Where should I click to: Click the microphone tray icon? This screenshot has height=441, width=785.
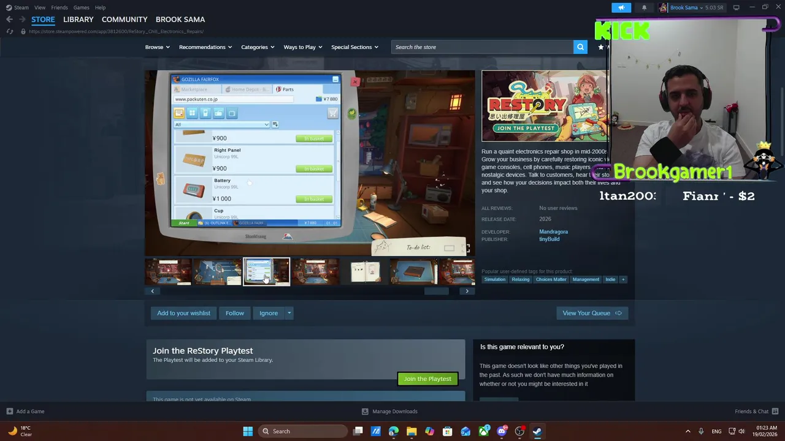click(701, 431)
